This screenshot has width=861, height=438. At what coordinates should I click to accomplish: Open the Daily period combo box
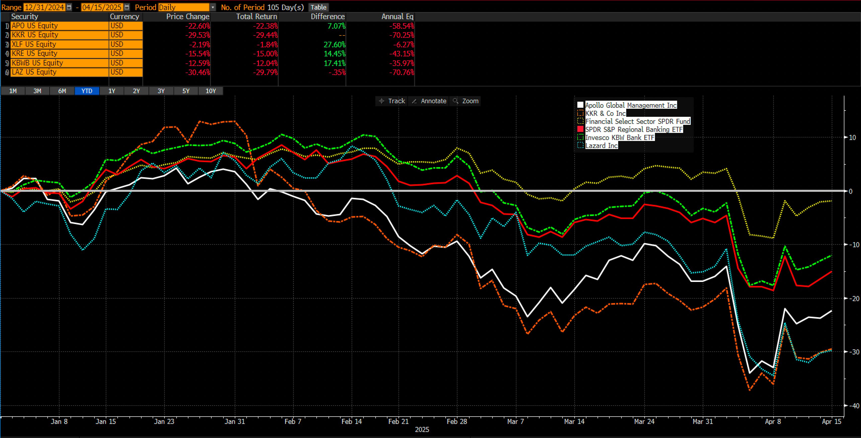click(183, 7)
